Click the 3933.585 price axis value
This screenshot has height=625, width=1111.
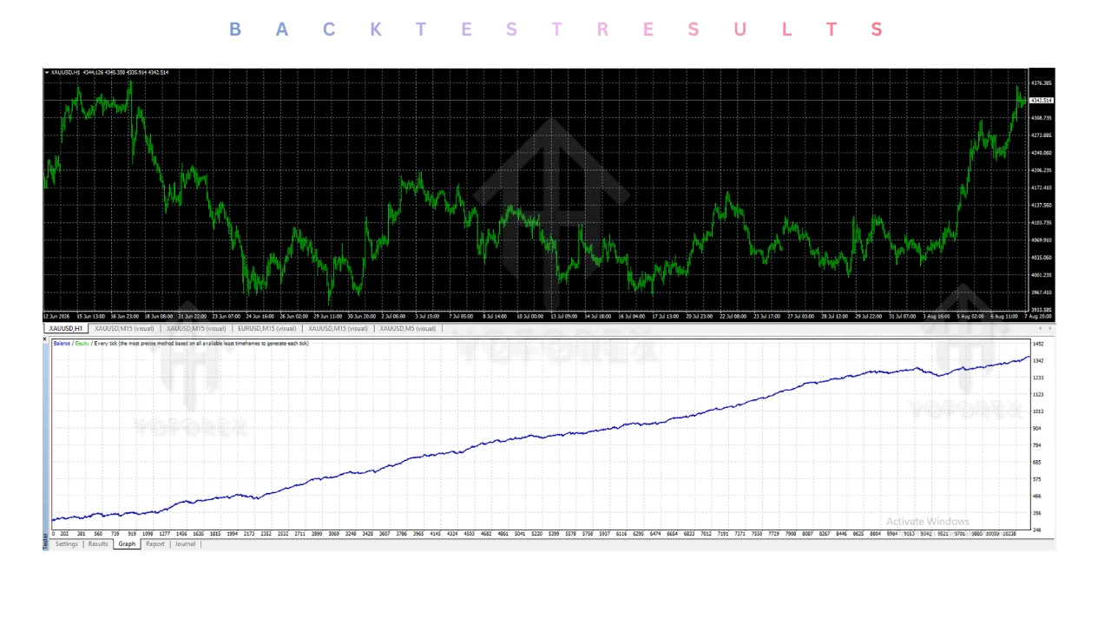(x=1042, y=310)
